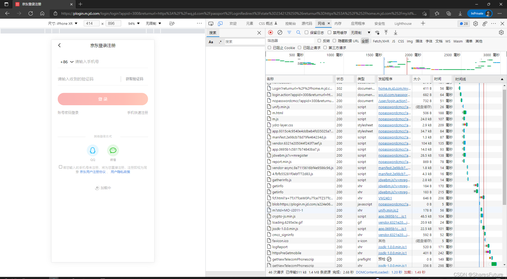This screenshot has height=279, width=507.
Task: Click the browser address bar
Action: point(238,13)
